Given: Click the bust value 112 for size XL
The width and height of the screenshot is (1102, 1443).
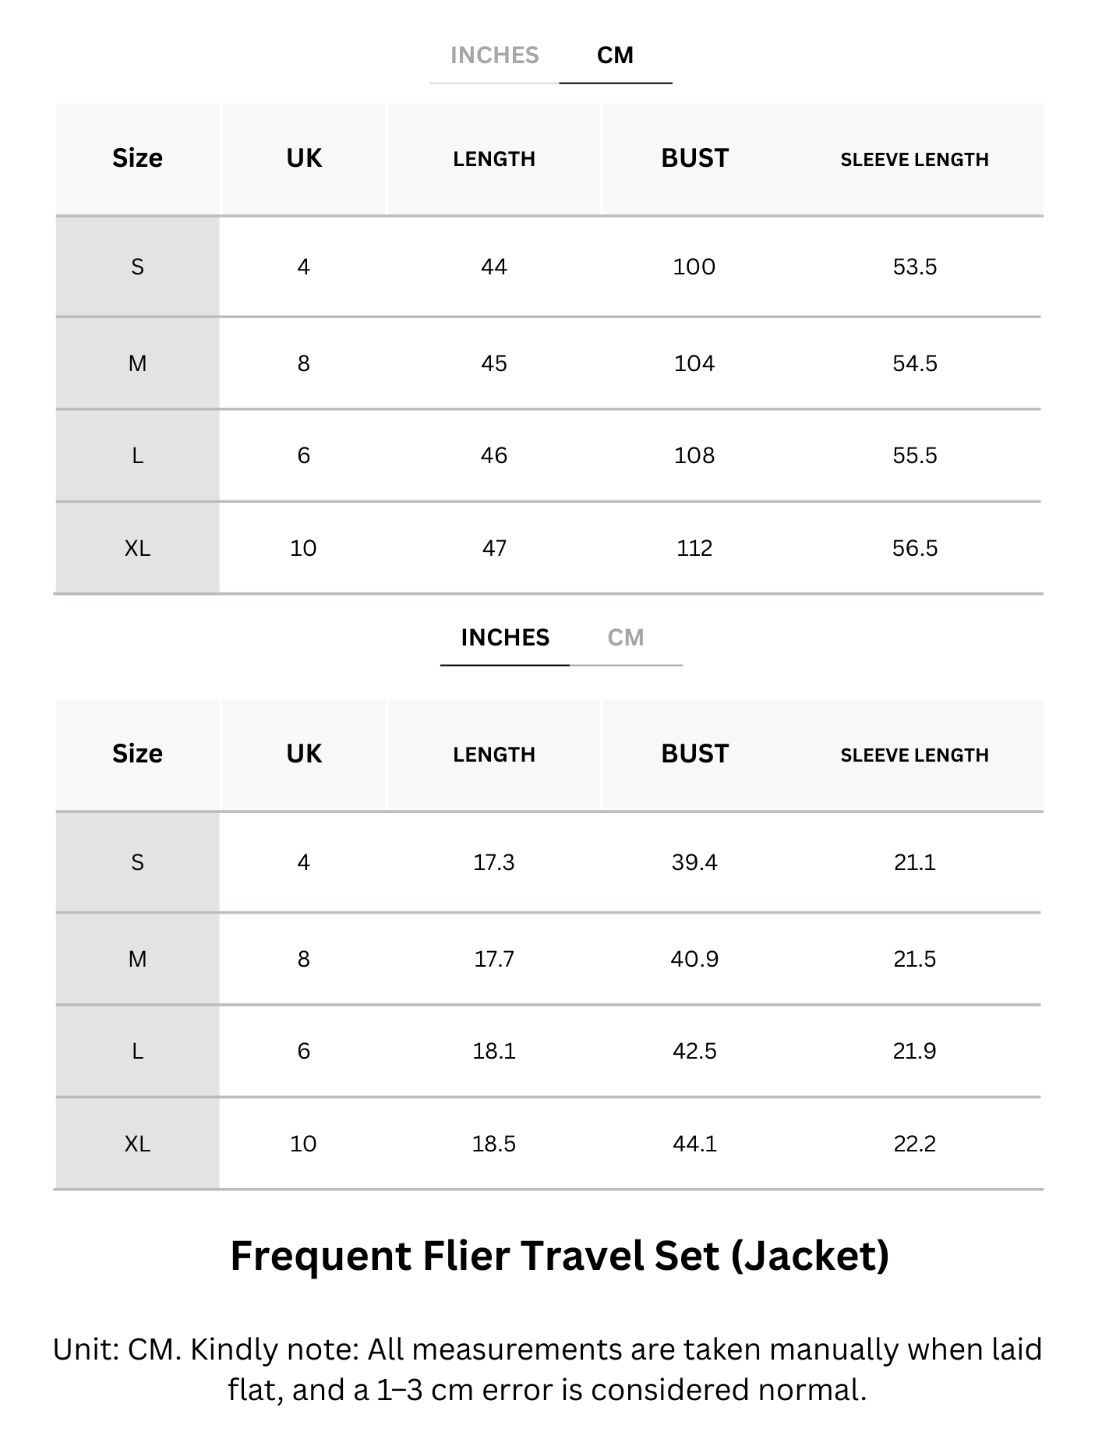Looking at the screenshot, I should [694, 548].
